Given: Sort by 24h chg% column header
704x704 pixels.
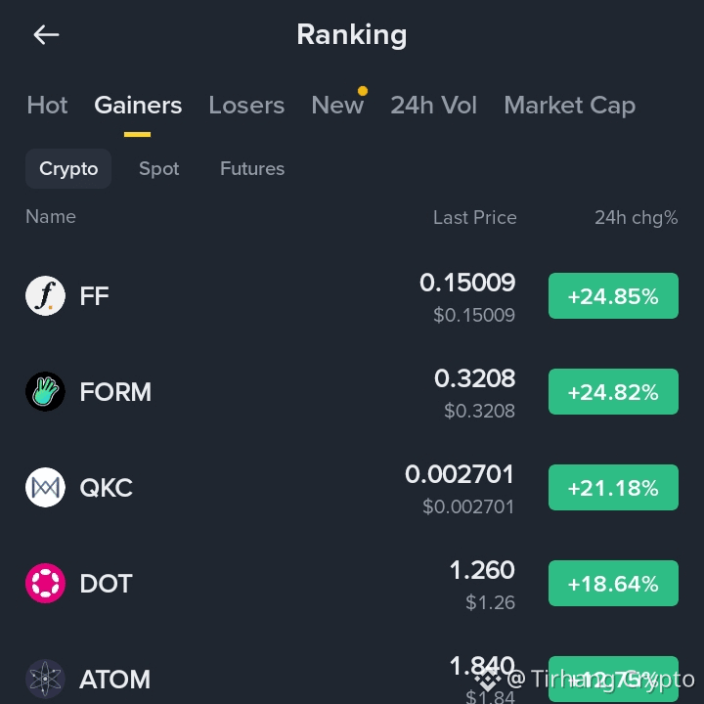Looking at the screenshot, I should pos(637,218).
